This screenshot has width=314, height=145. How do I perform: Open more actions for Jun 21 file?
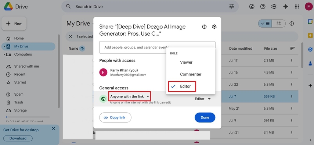click(292, 132)
